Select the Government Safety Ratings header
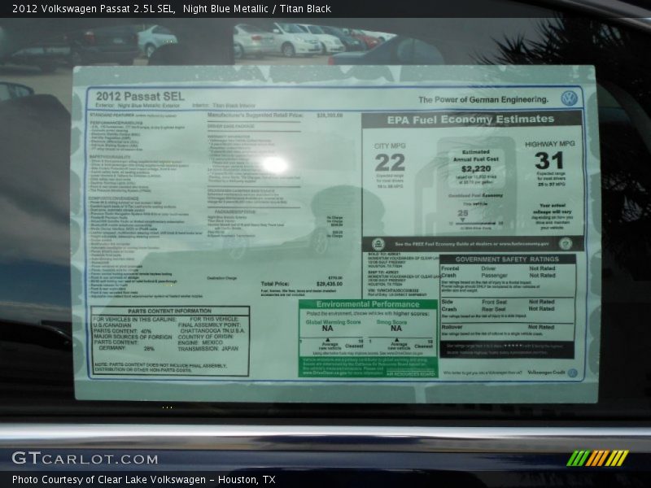Viewport: 651px width, 488px height. tap(506, 259)
